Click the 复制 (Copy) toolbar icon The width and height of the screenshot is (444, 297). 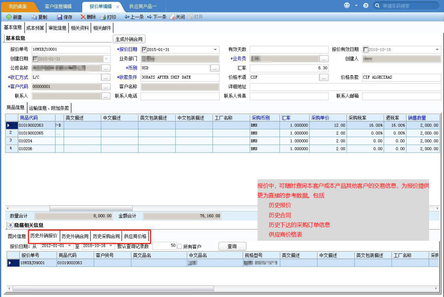point(35,17)
